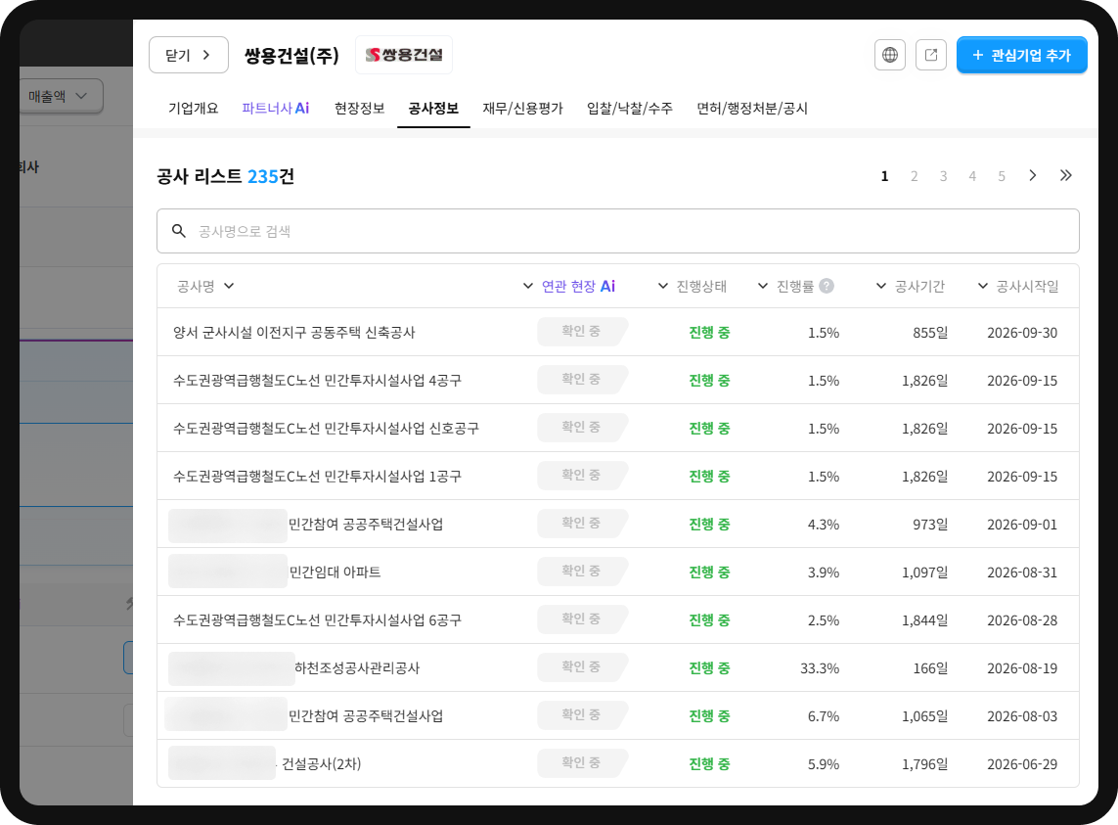Focus the 공사명으로 검색 input field
This screenshot has height=825, width=1118.
(617, 231)
